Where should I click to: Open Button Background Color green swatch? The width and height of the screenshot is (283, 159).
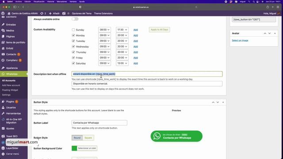coord(74,148)
